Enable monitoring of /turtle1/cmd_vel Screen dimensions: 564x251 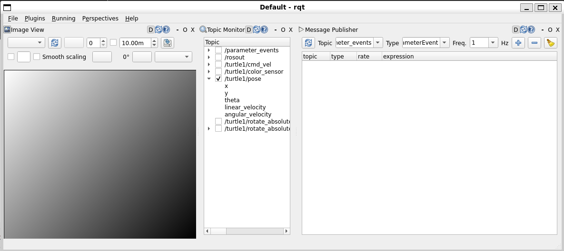coord(218,64)
